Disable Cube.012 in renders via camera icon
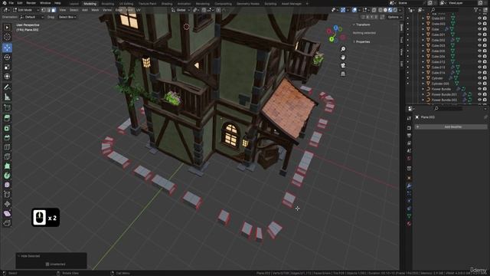This screenshot has width=490, height=276. pyautogui.click(x=485, y=62)
